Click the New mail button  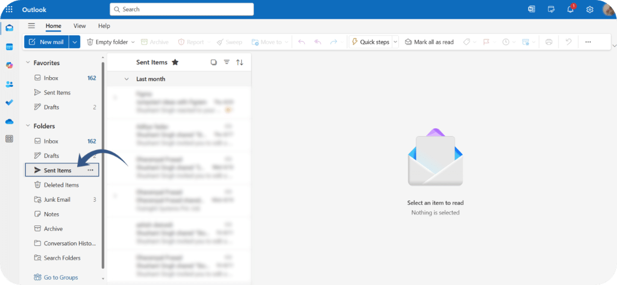46,42
